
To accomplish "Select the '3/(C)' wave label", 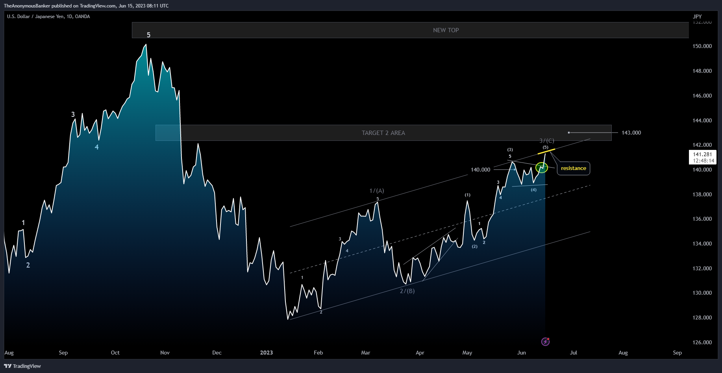I will point(546,140).
